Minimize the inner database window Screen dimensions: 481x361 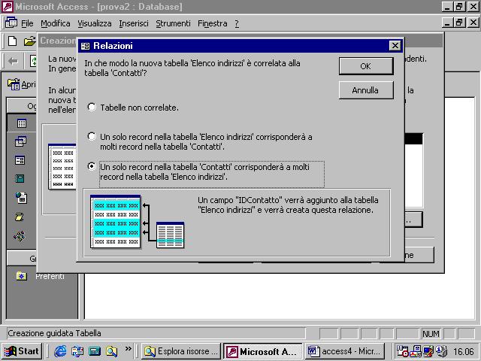point(447,23)
